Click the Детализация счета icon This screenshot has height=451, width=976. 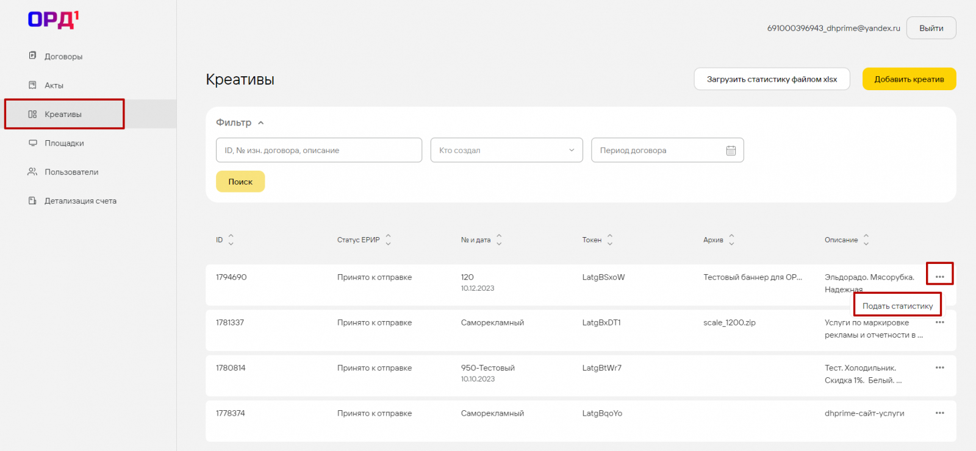pos(33,201)
